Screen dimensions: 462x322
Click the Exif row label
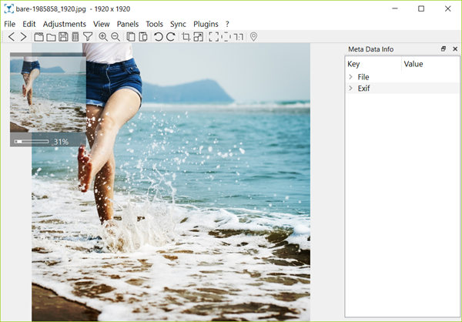[364, 88]
